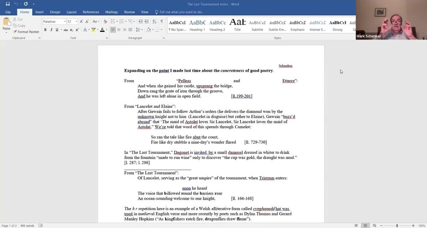Viewport: 427px width, 228px height.
Task: Click Justify alignment icon
Action: pos(130,30)
